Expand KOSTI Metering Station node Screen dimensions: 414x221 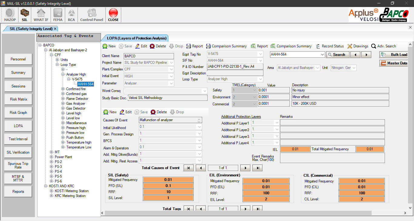[52, 191]
